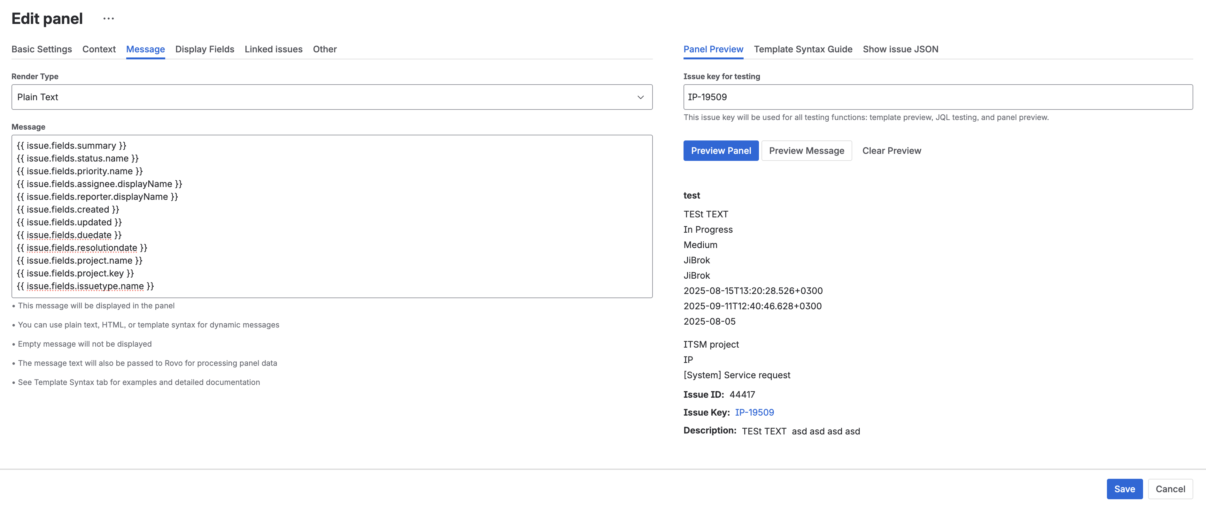
Task: Go to the Display Fields tab
Action: point(205,49)
